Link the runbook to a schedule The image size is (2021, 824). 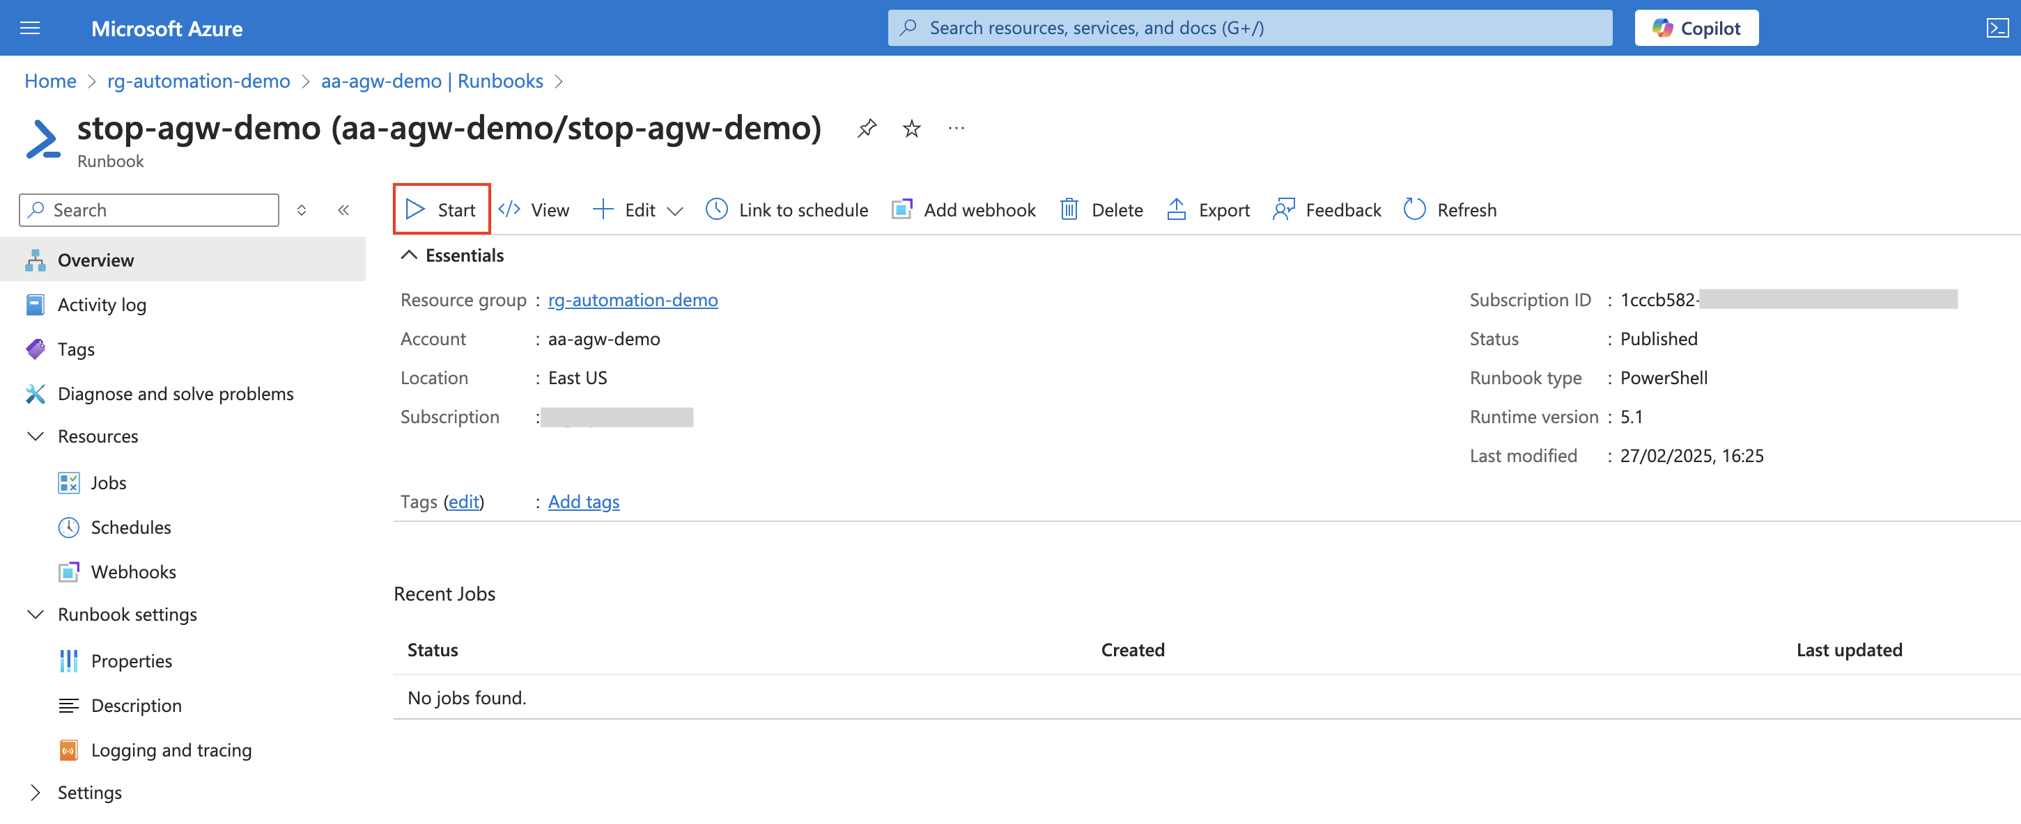coord(787,210)
